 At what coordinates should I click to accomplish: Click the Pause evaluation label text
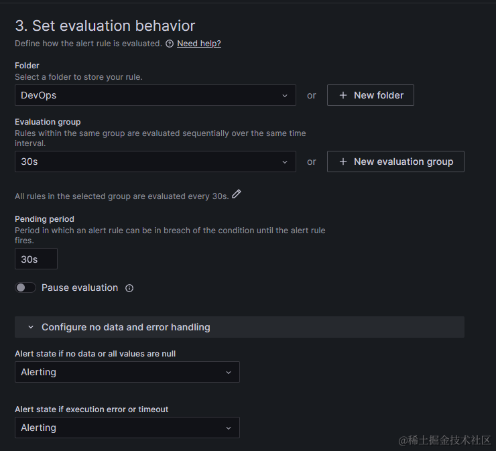point(80,287)
